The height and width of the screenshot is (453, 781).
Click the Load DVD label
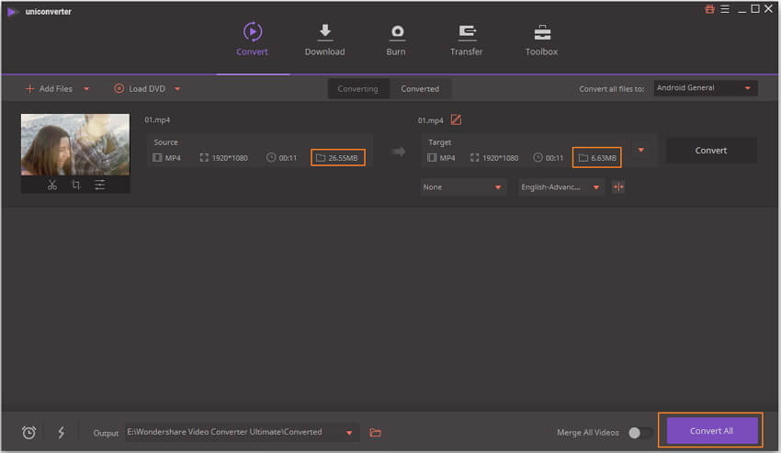pyautogui.click(x=147, y=89)
